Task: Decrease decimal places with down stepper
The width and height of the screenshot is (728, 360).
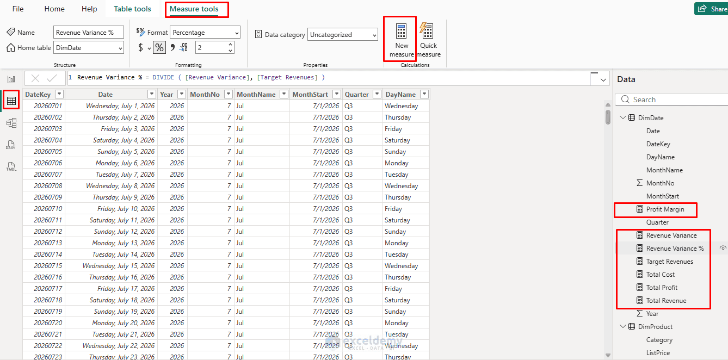Action: click(231, 51)
